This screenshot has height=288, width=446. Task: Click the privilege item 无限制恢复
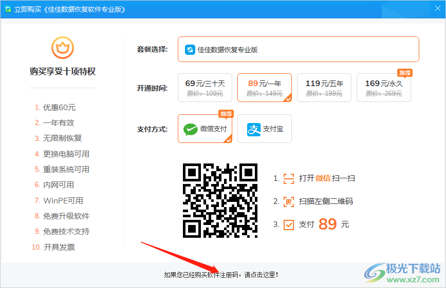pyautogui.click(x=58, y=138)
